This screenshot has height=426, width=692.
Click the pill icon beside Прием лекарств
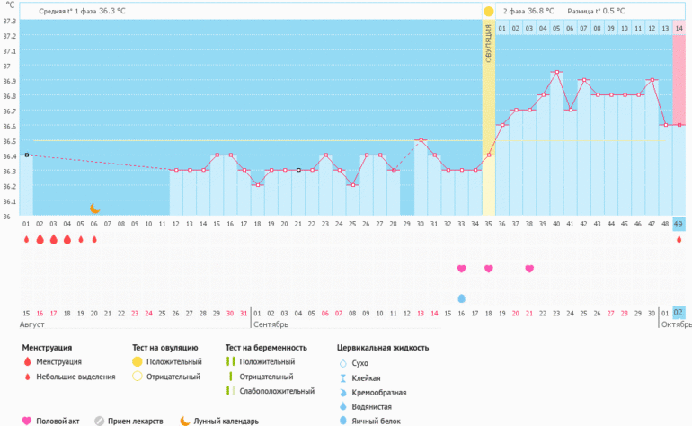[x=100, y=420]
